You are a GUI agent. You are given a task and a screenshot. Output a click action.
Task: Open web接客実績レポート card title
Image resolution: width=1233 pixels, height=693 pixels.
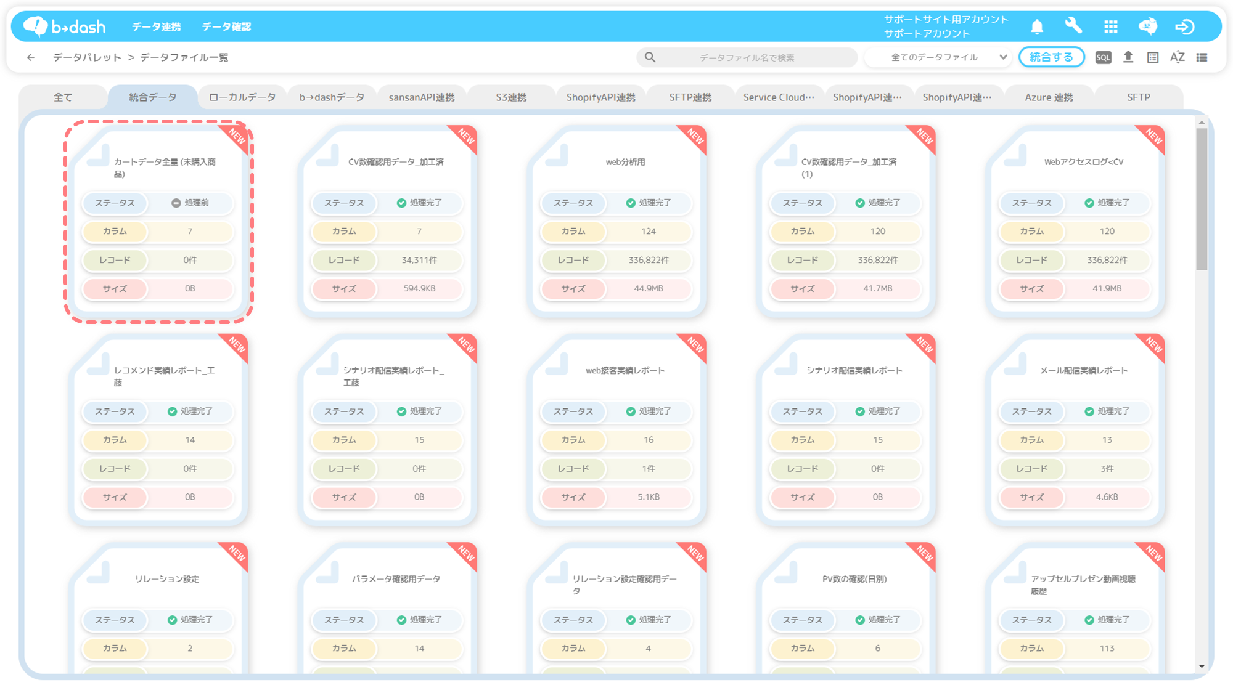[x=625, y=370]
